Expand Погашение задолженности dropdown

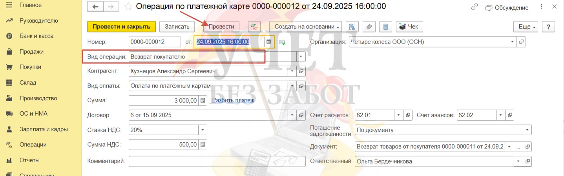(528, 130)
